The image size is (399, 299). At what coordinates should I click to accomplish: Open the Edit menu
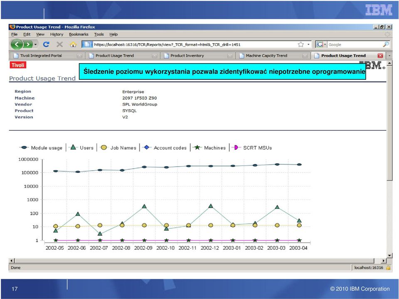tap(27, 34)
